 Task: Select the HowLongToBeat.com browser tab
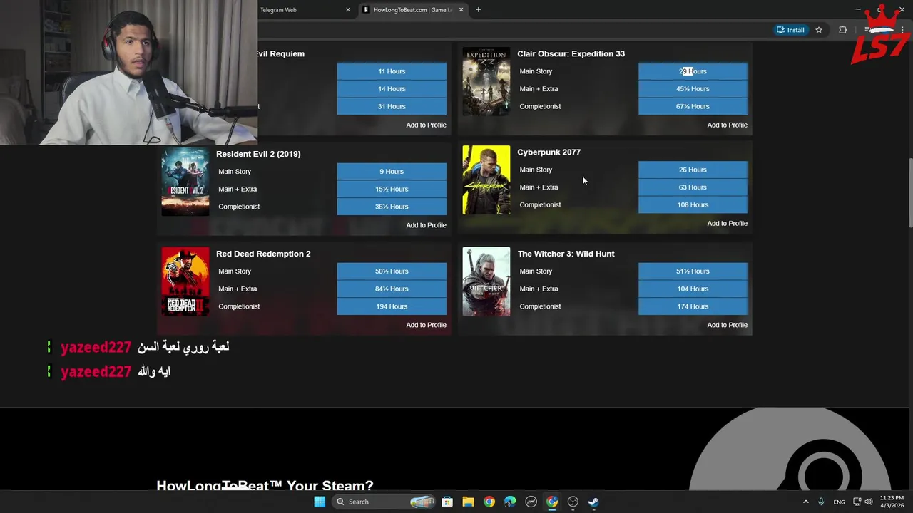click(x=412, y=10)
